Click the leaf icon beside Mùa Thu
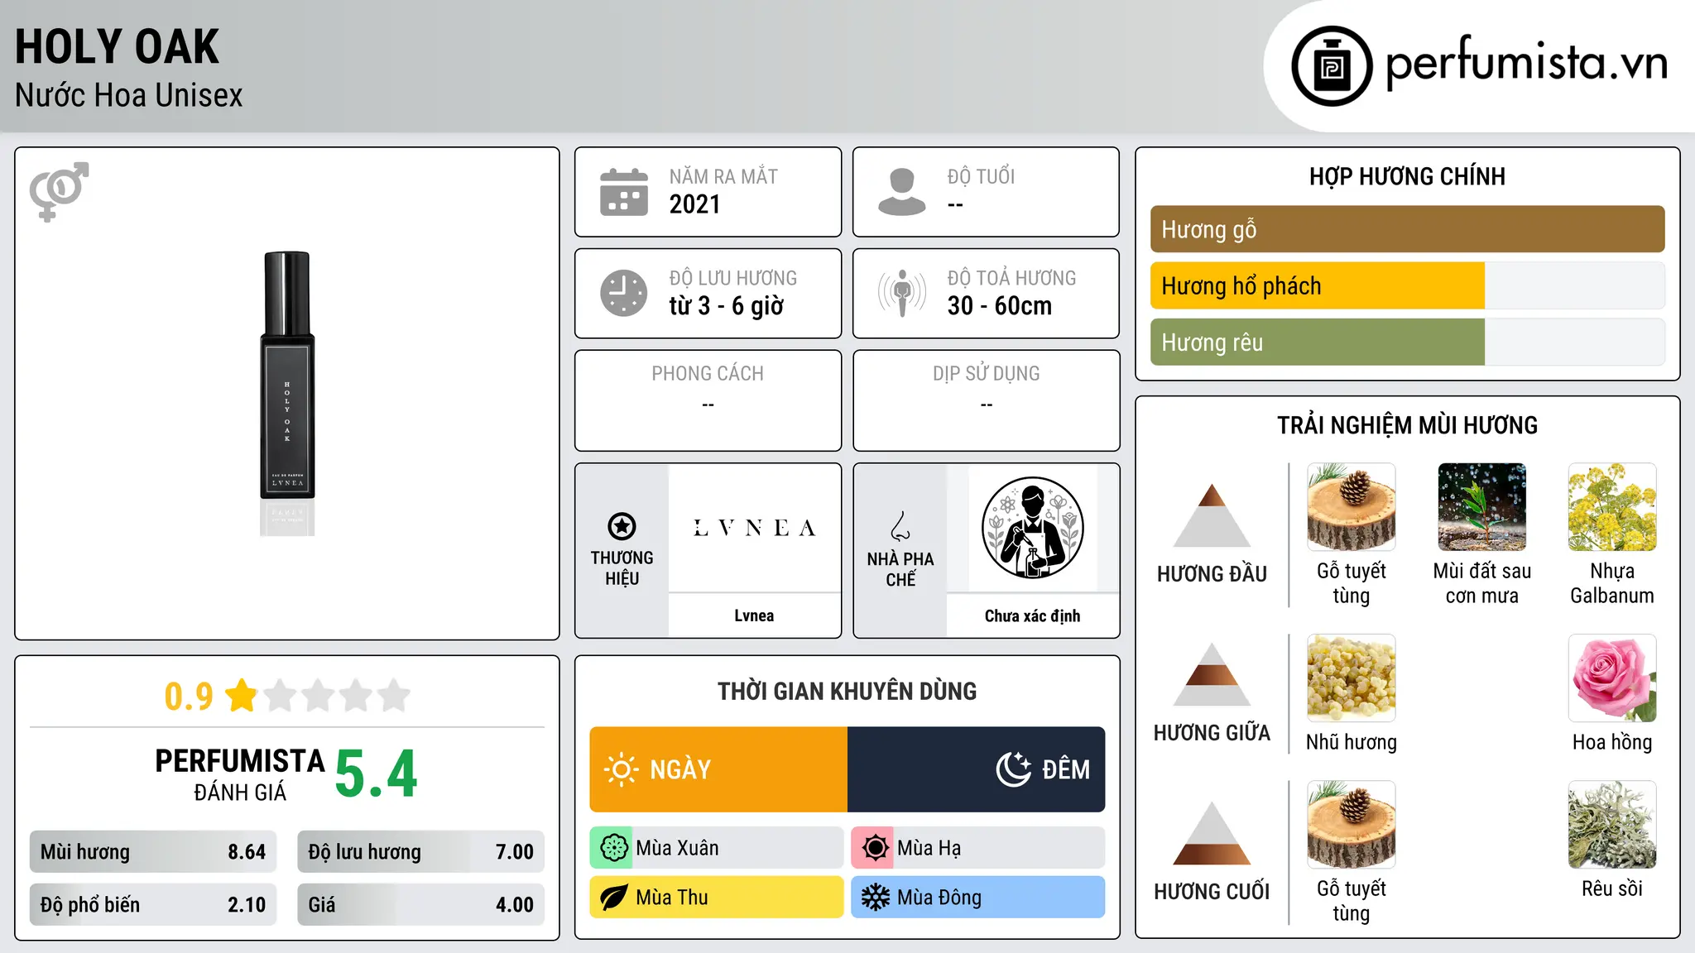This screenshot has height=953, width=1695. pos(613,898)
